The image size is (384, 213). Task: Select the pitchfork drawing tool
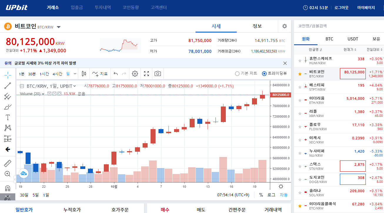[8, 96]
